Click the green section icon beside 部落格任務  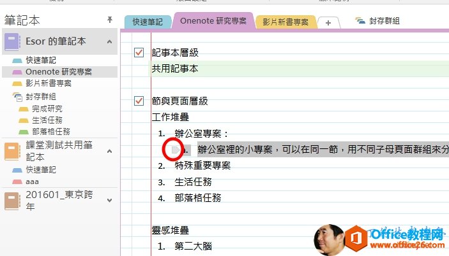click(x=24, y=132)
